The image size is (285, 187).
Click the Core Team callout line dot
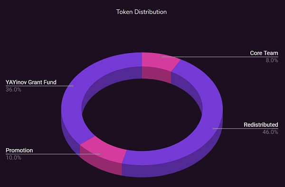pos(161,57)
